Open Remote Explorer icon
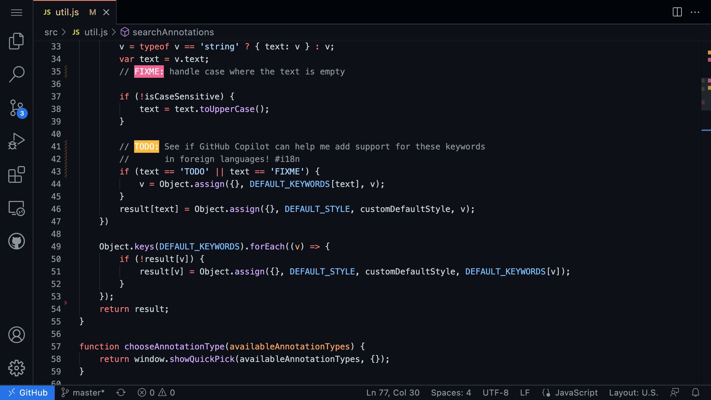Image resolution: width=711 pixels, height=400 pixels. (16, 208)
